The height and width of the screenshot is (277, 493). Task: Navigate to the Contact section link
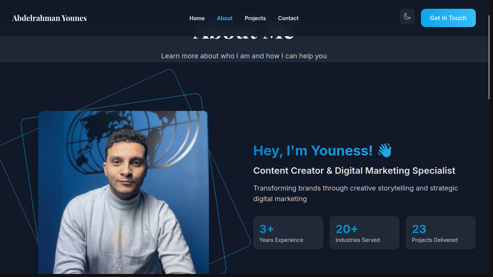[288, 18]
